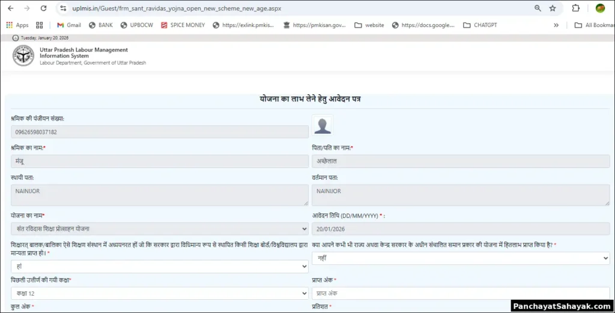
Task: Go back to the previous page
Action: (11, 8)
